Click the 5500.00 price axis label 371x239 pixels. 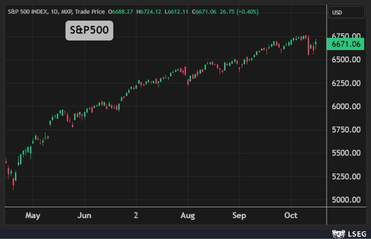pyautogui.click(x=345, y=153)
